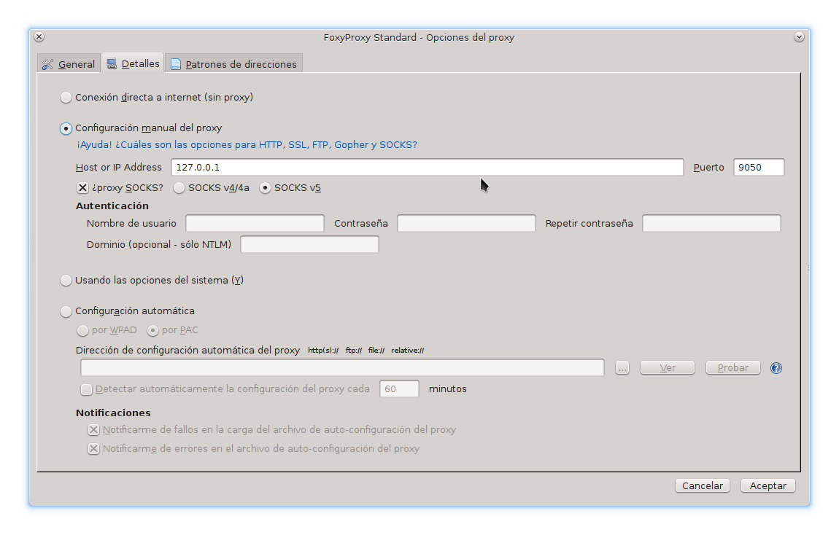Click the relative:// scheme hint text
This screenshot has height=535, width=839.
point(408,351)
